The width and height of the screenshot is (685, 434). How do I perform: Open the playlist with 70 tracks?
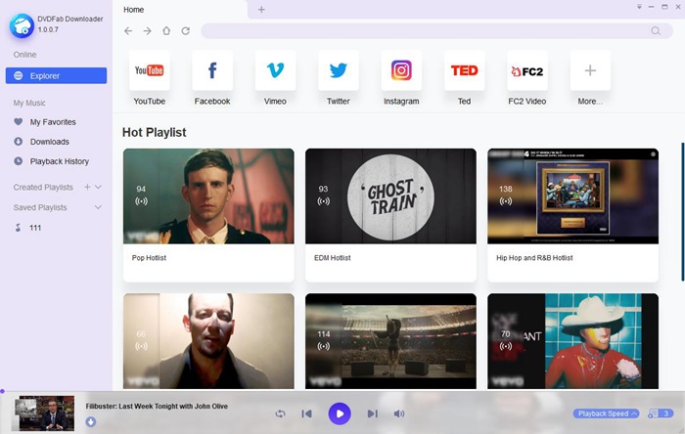click(572, 341)
